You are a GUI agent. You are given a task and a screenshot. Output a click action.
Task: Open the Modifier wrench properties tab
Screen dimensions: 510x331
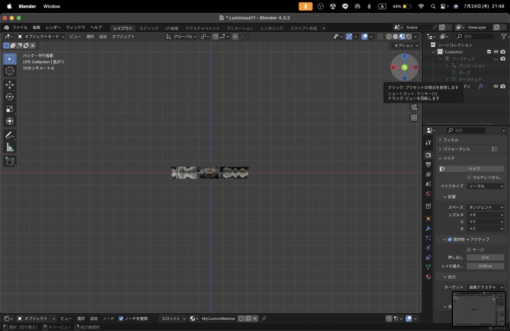pyautogui.click(x=428, y=228)
